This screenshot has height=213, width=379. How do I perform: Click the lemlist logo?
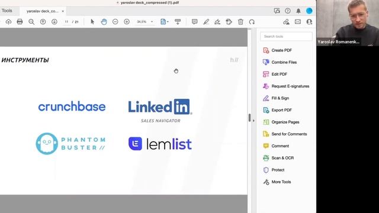click(160, 144)
